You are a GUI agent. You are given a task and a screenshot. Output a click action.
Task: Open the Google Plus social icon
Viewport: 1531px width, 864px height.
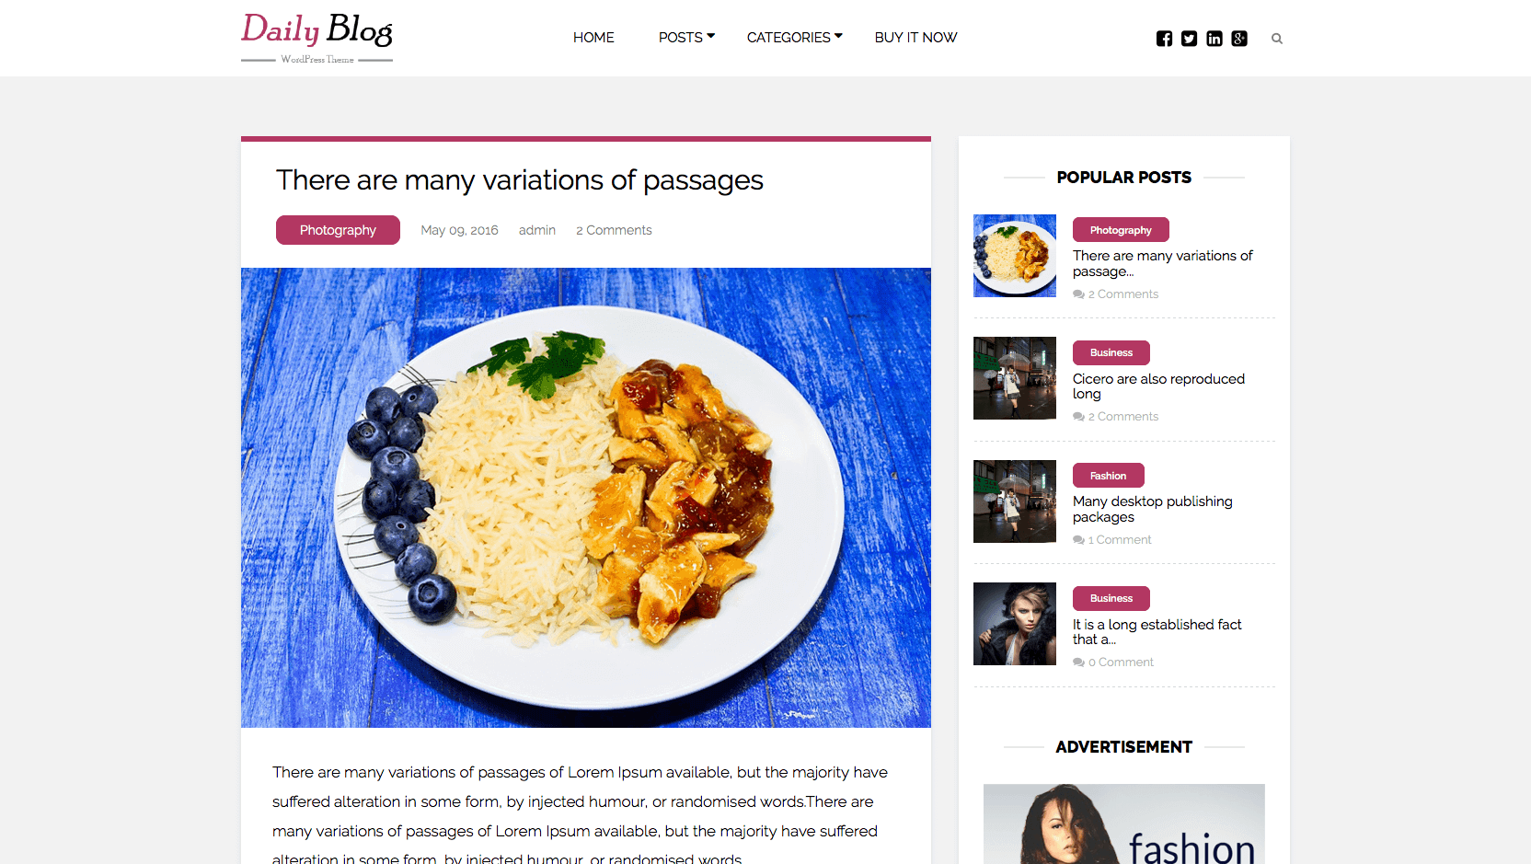(x=1239, y=39)
